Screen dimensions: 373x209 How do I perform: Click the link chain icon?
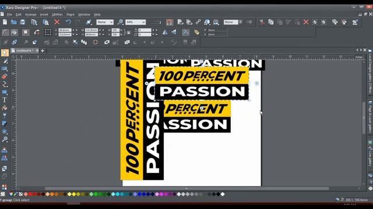coord(198,22)
